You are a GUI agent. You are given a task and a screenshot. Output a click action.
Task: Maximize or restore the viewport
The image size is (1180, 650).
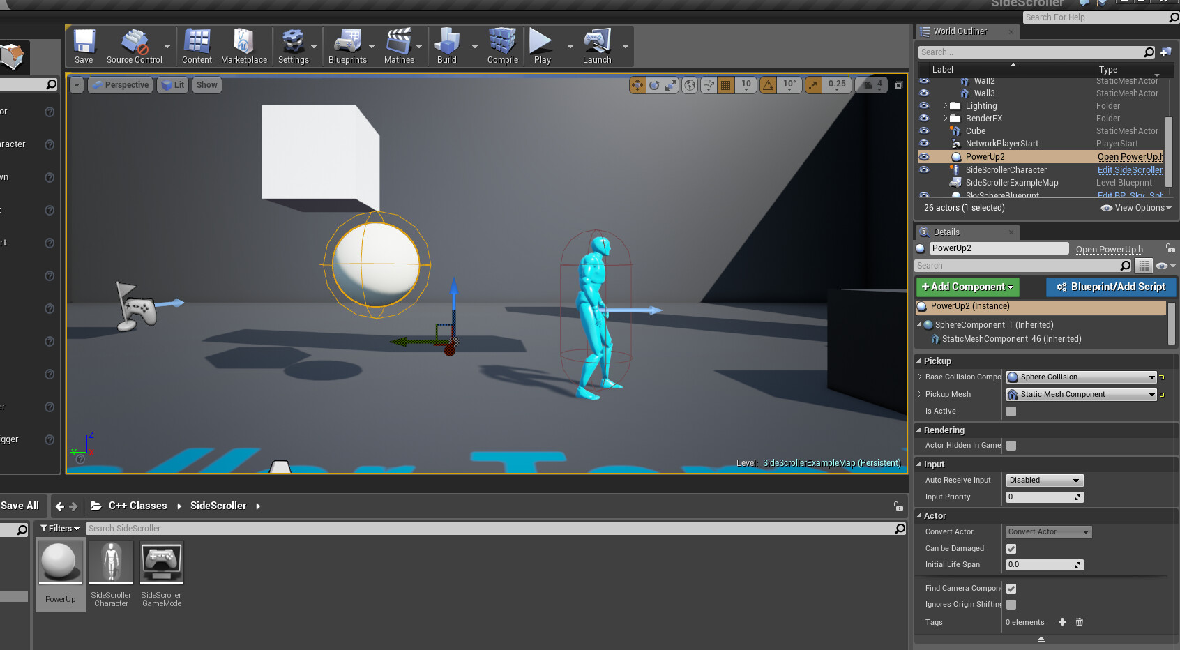[899, 85]
